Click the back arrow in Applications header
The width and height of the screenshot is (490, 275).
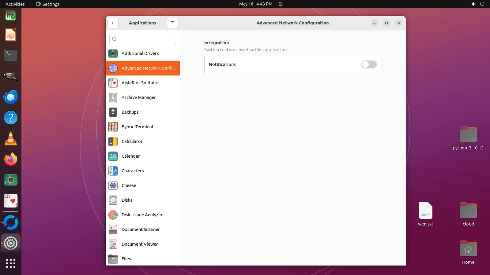tap(113, 23)
